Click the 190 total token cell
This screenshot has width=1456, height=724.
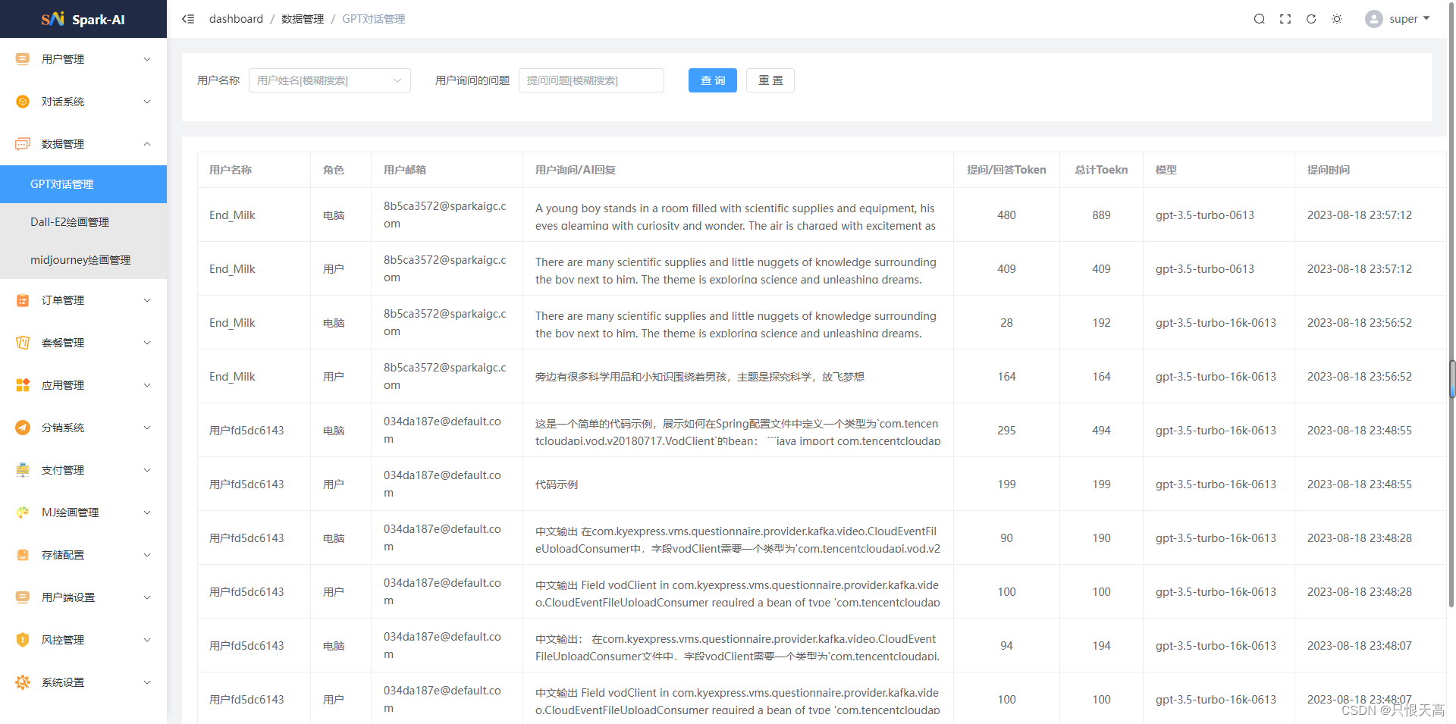click(1101, 538)
